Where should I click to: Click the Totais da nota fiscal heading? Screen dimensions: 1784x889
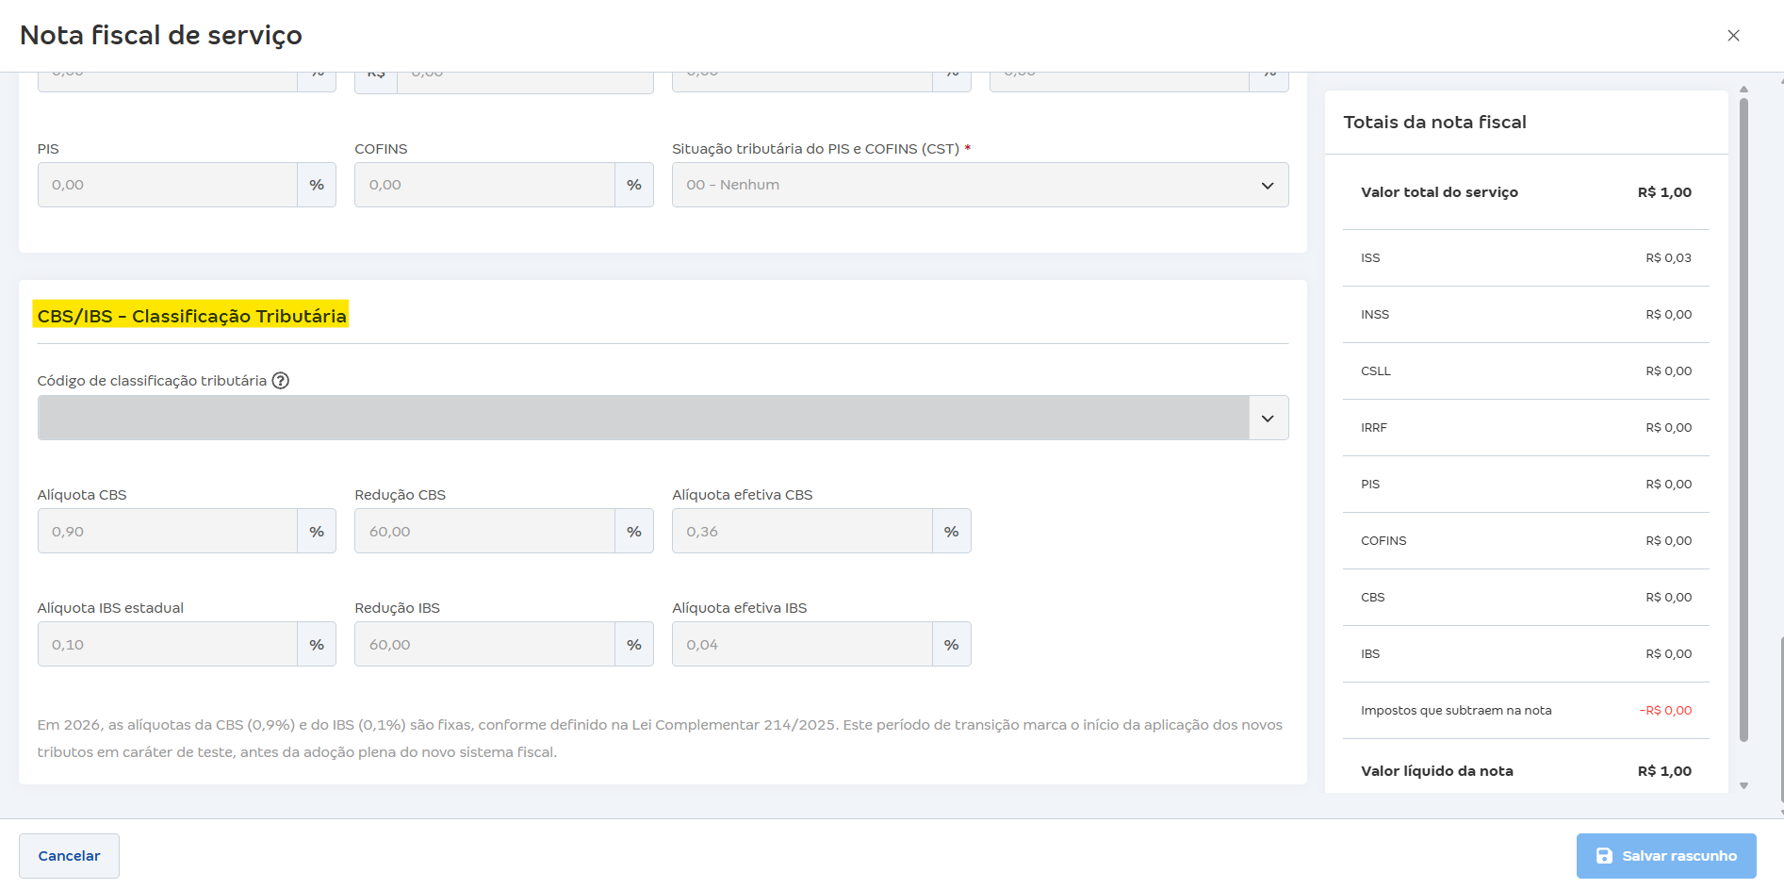1434,123
